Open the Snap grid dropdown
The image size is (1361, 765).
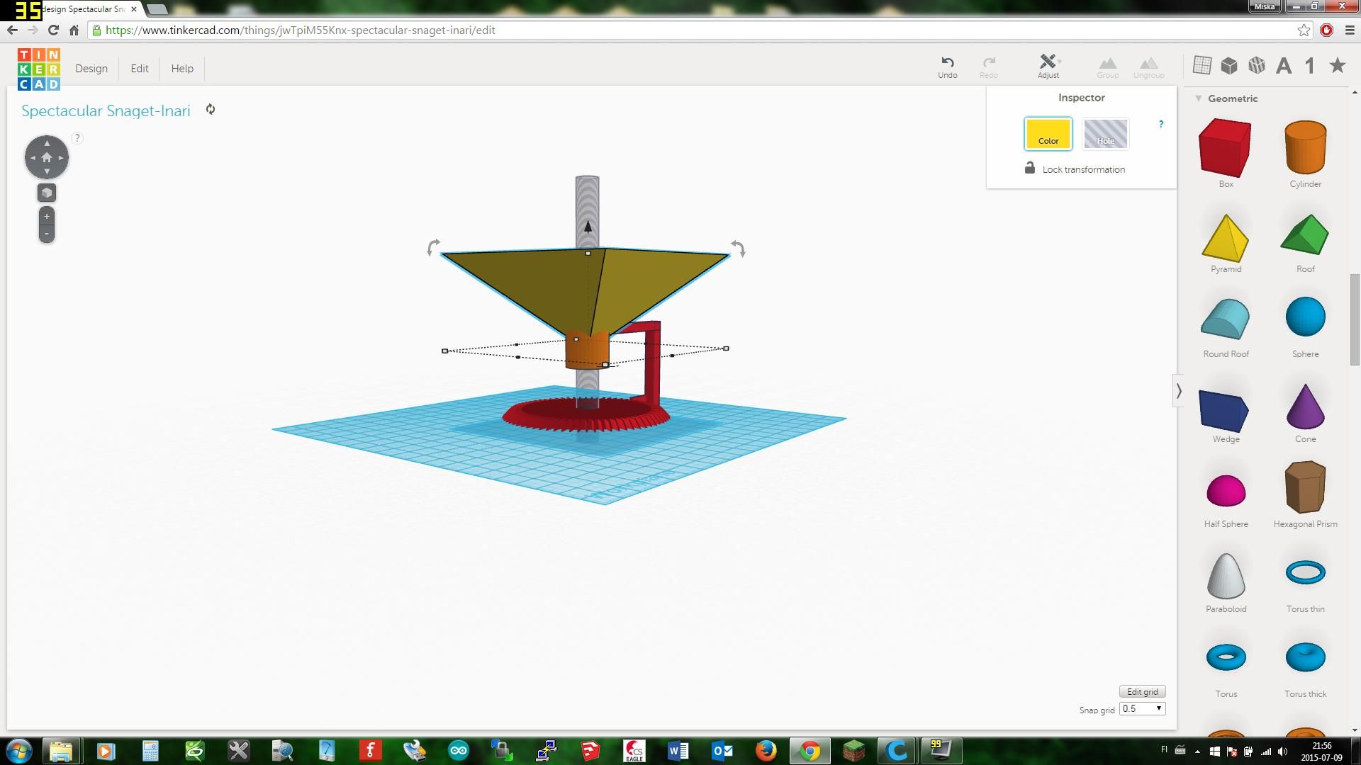(x=1141, y=708)
